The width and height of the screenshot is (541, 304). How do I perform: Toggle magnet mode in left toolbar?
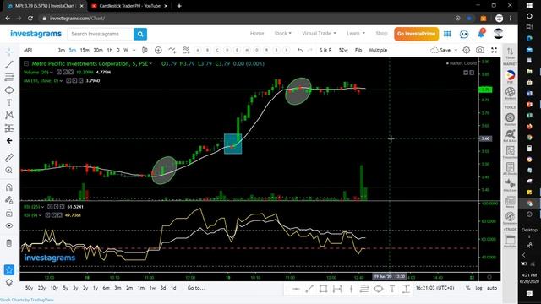[9, 187]
